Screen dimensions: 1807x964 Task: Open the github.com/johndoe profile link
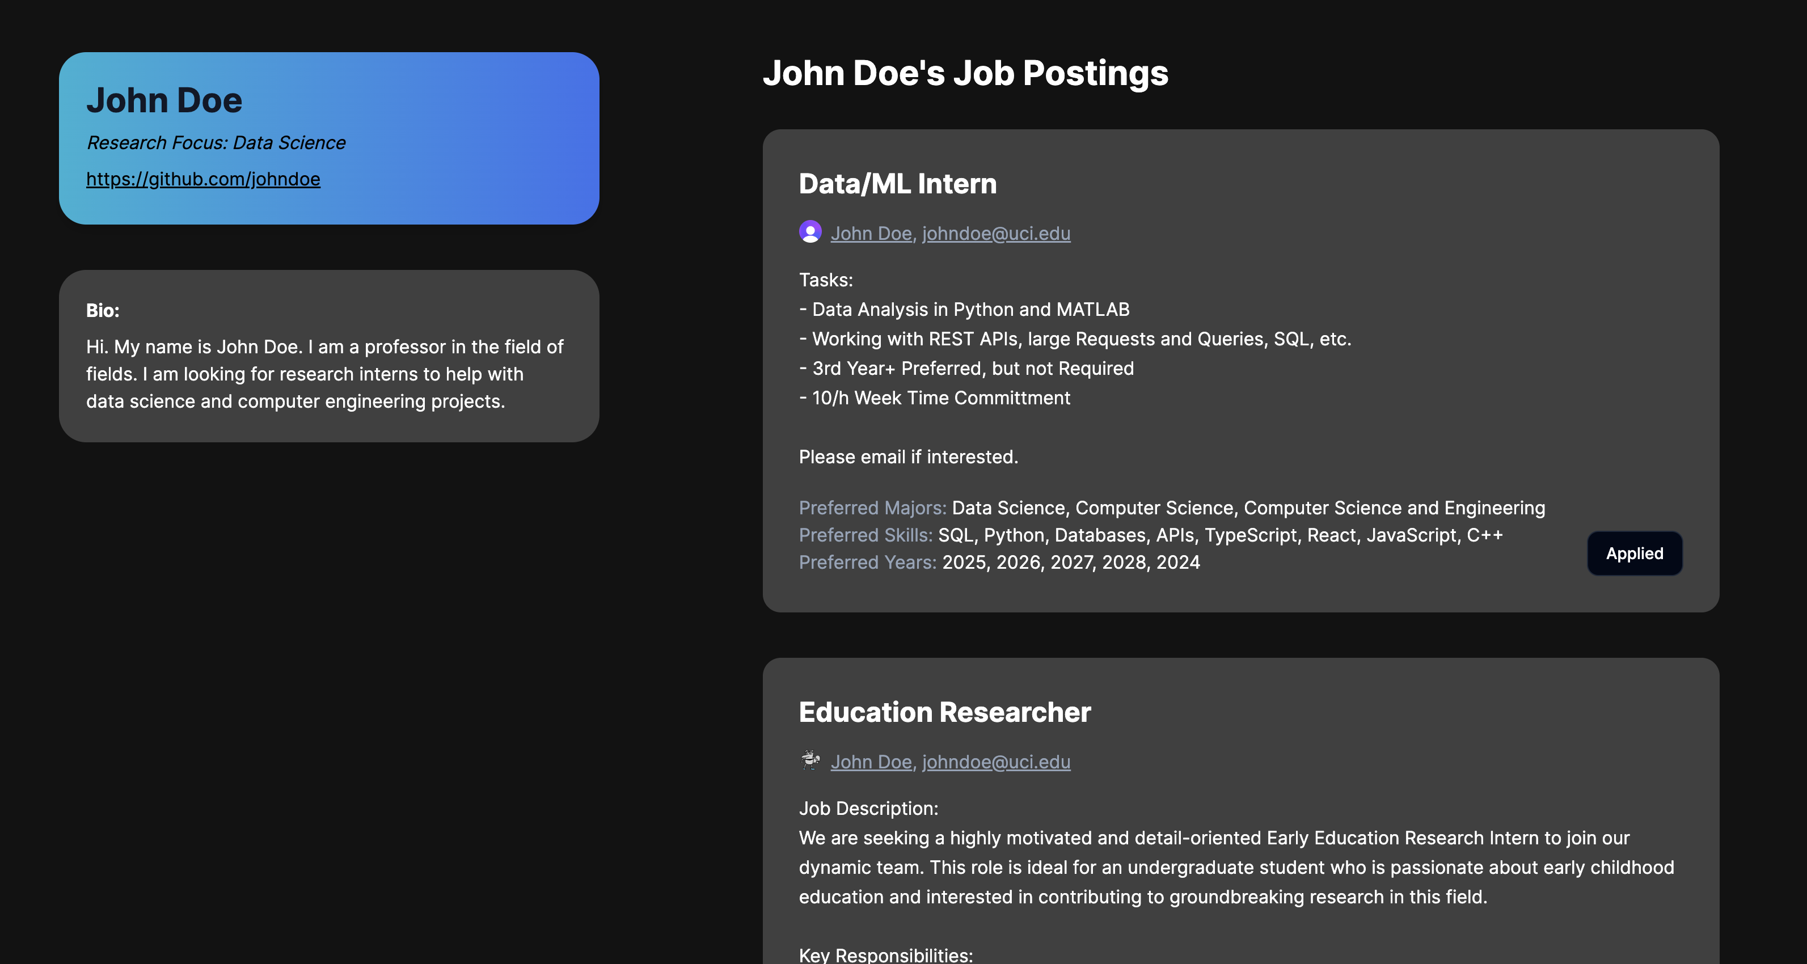point(202,179)
